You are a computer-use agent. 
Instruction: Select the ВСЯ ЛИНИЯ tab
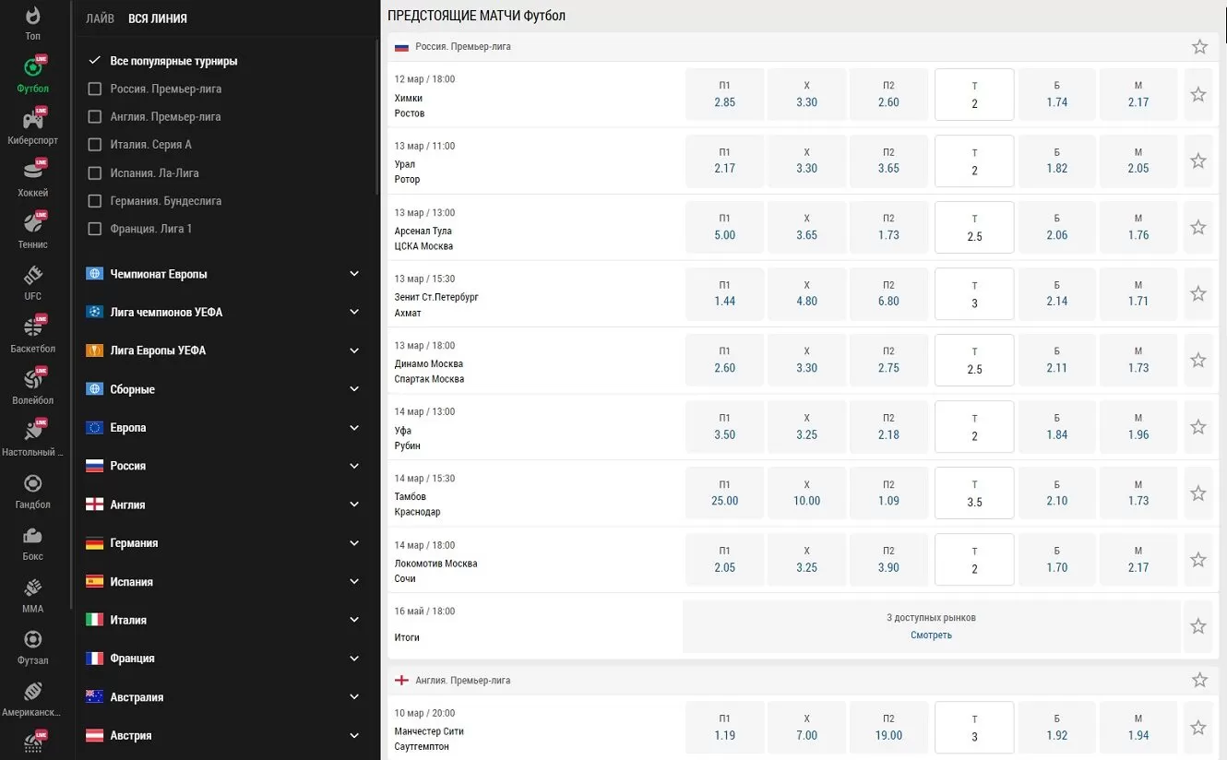tap(157, 18)
